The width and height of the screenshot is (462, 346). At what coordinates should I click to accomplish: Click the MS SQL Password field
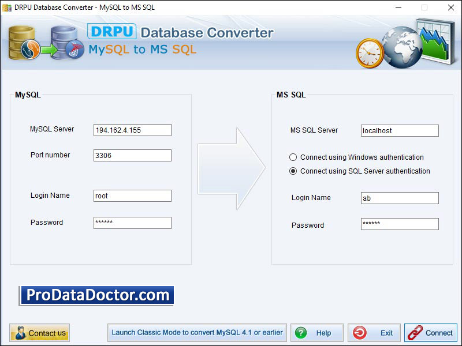click(400, 224)
